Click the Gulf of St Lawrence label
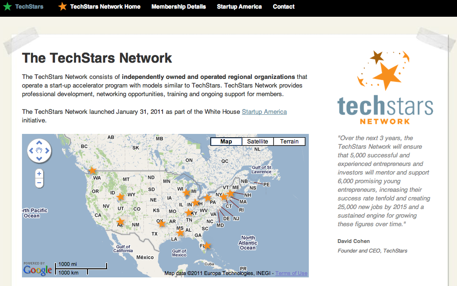457x286 pixels. [x=261, y=169]
